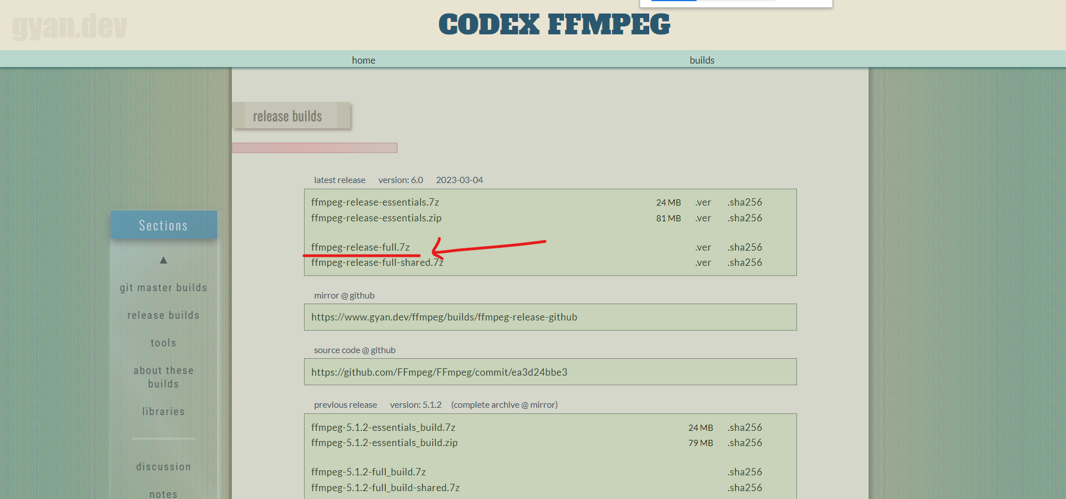This screenshot has width=1066, height=499.
Task: Open .sha256 for ffmpeg-5.1.2-essentials_build.zip
Action: tap(745, 443)
